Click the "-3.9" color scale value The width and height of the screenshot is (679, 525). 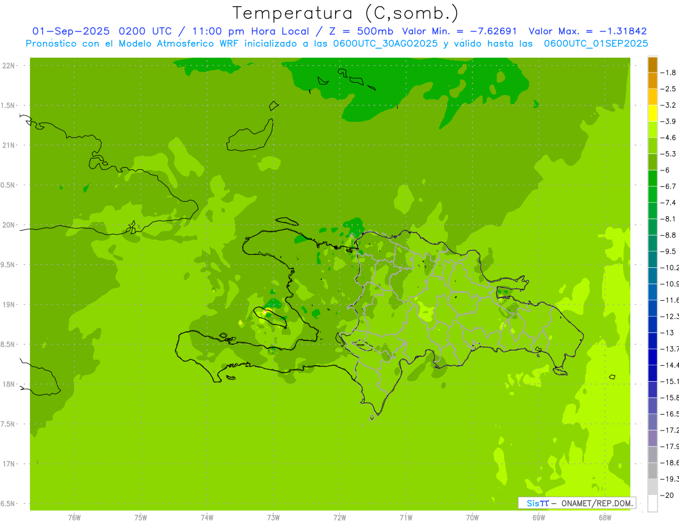(x=669, y=121)
